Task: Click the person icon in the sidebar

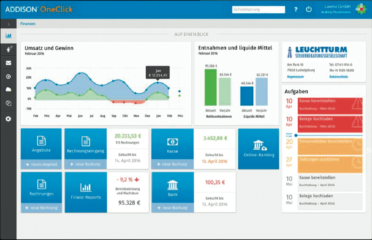Action: 8,49
